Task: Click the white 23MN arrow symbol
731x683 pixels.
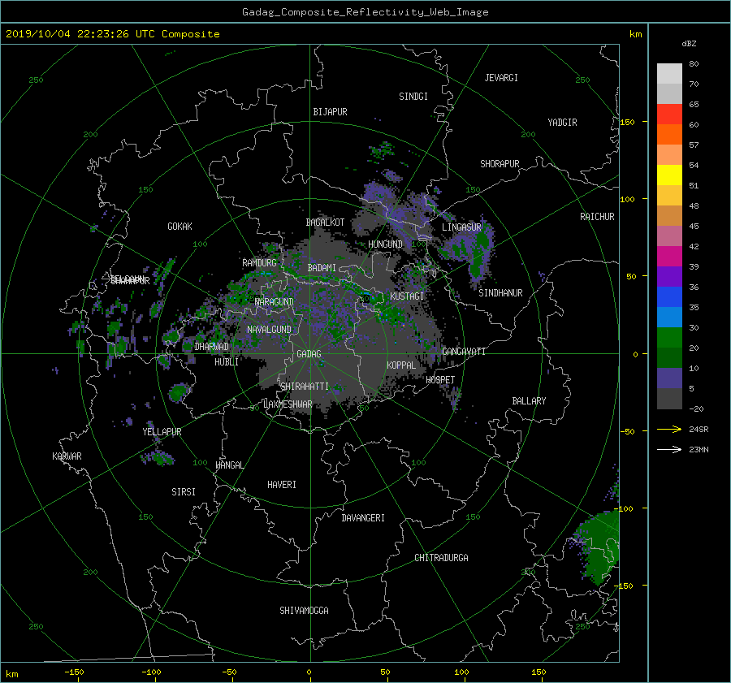Action: pyautogui.click(x=669, y=449)
